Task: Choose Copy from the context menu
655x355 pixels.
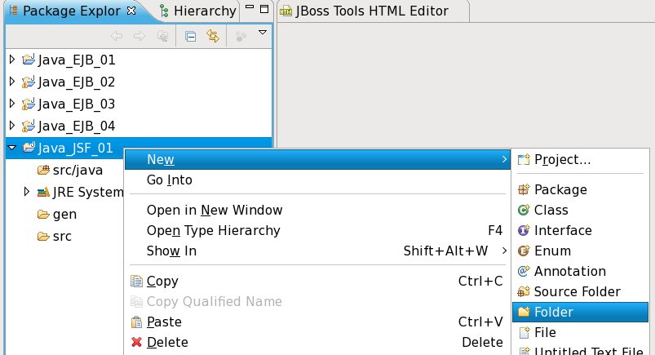Action: (162, 282)
